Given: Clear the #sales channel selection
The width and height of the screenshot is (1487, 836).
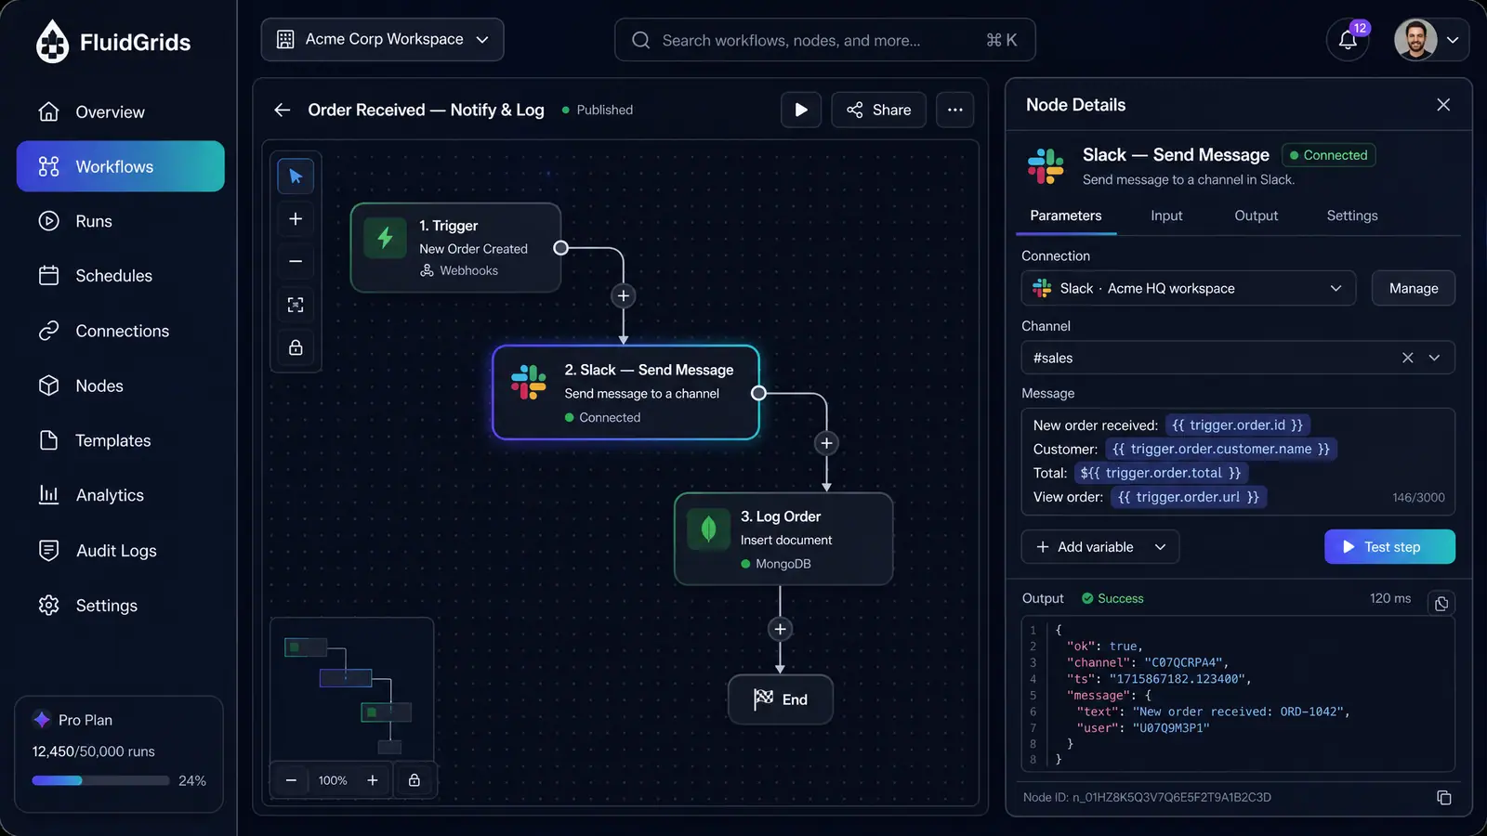Looking at the screenshot, I should 1408,358.
